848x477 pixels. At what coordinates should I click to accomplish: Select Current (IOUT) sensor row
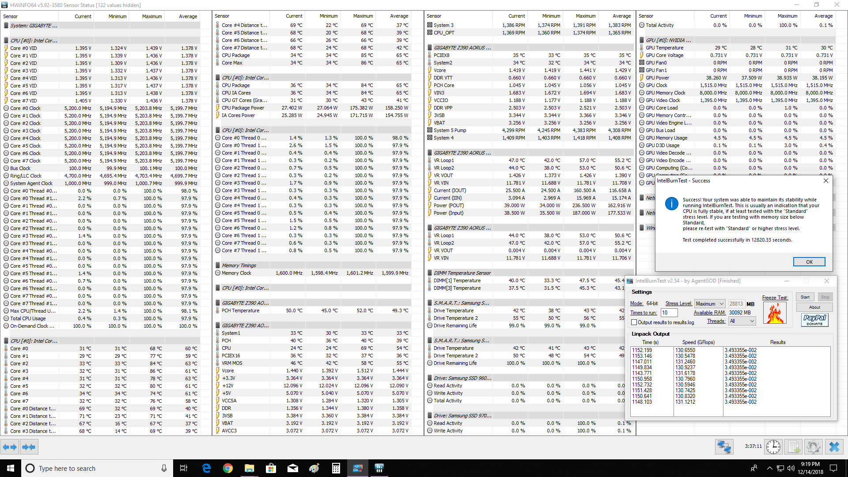click(x=529, y=190)
